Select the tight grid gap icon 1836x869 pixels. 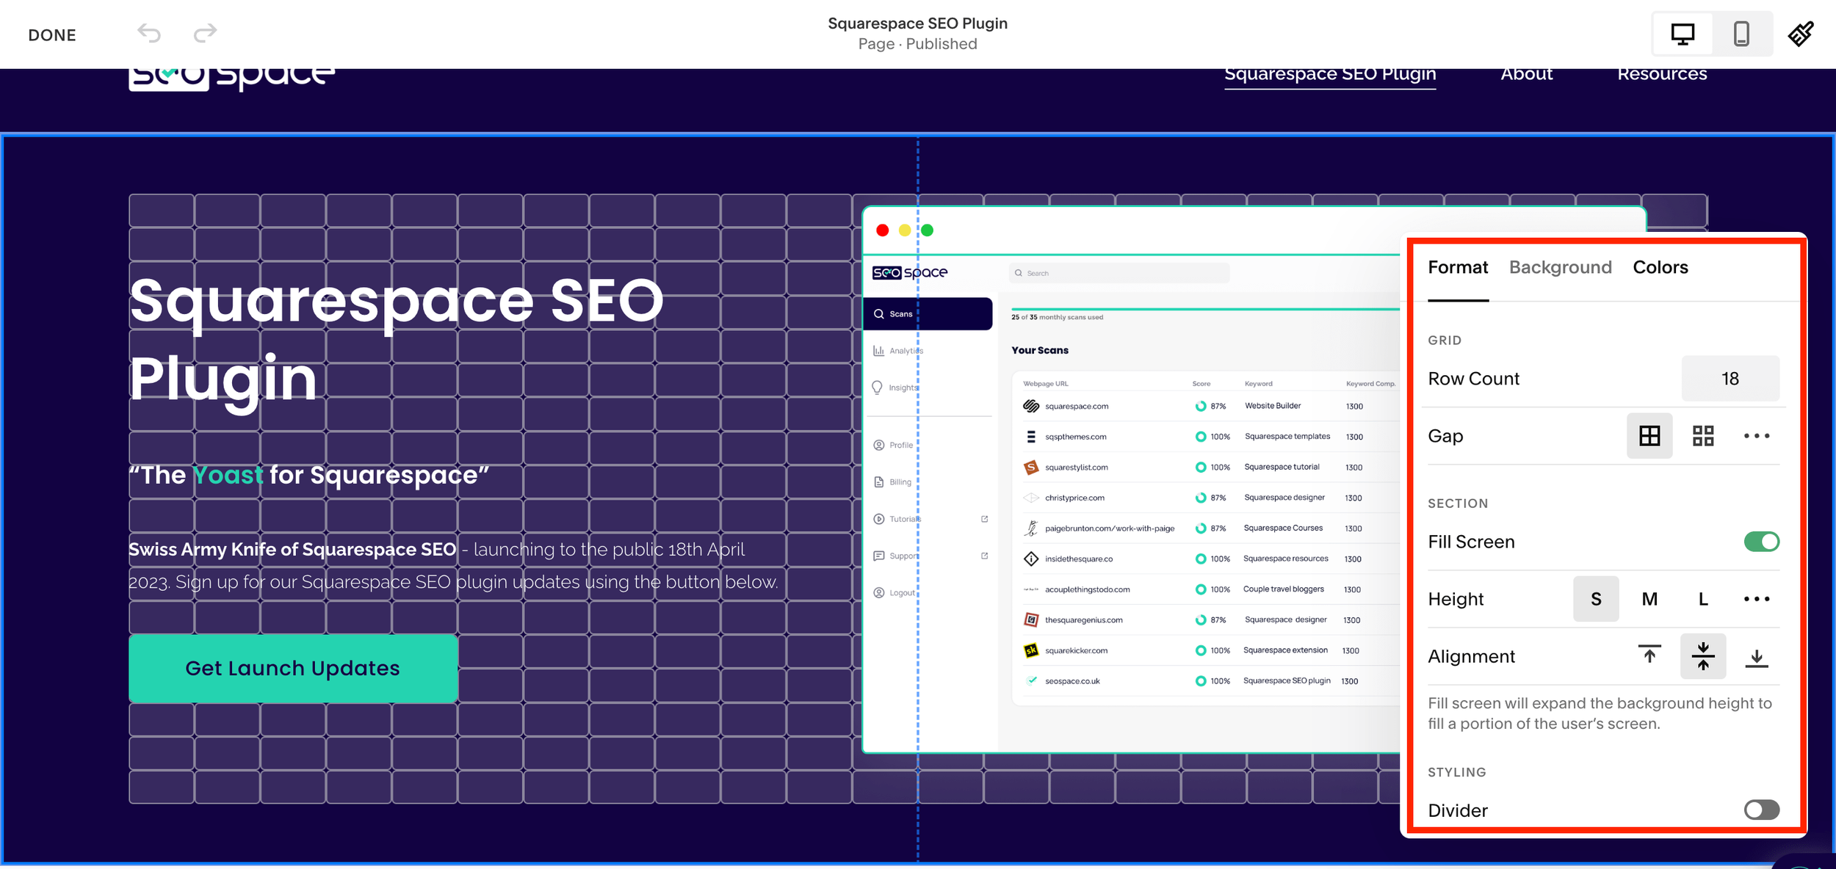[1649, 436]
